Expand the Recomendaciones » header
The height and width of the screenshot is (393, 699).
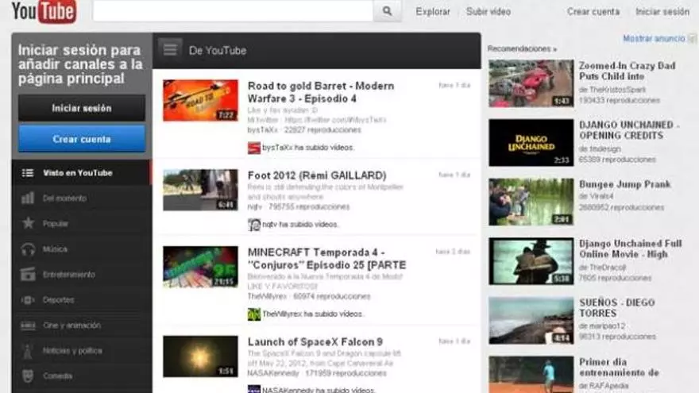coord(522,49)
